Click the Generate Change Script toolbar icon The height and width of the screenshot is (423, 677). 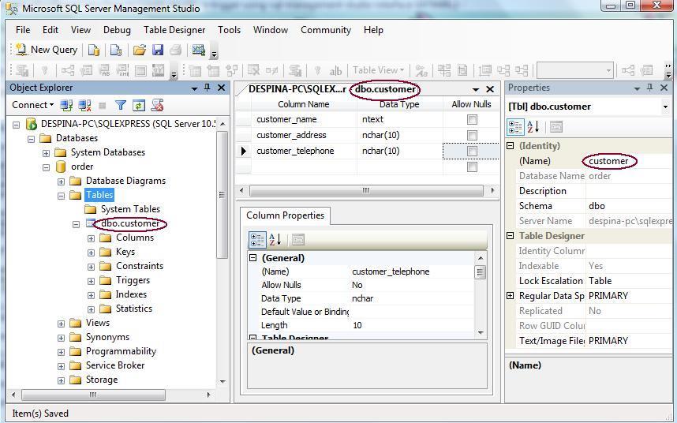[x=22, y=70]
